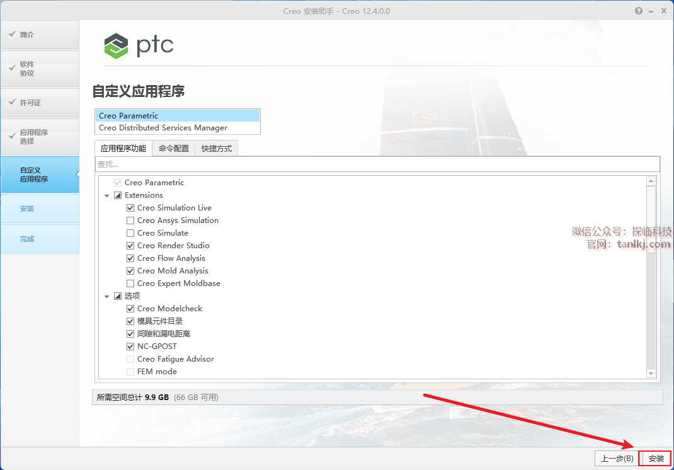Click the Creo Parametric tree root label
Viewport: 674px width, 470px height.
[154, 182]
